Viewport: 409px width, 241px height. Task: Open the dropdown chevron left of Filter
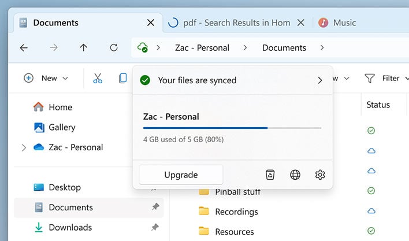347,78
